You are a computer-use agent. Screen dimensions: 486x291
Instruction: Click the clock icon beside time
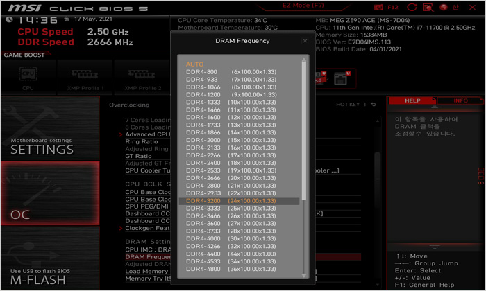tap(9, 20)
